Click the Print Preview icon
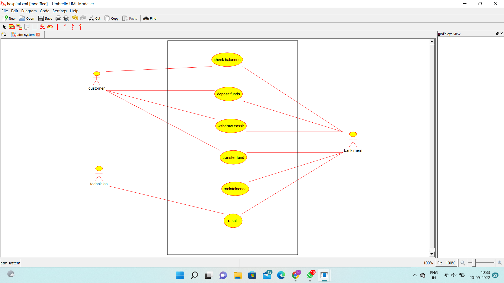 point(66,18)
